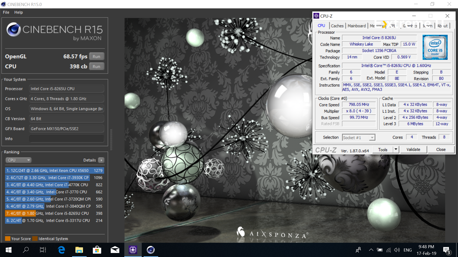Click the Validate button in CPU-Z

tap(413, 150)
